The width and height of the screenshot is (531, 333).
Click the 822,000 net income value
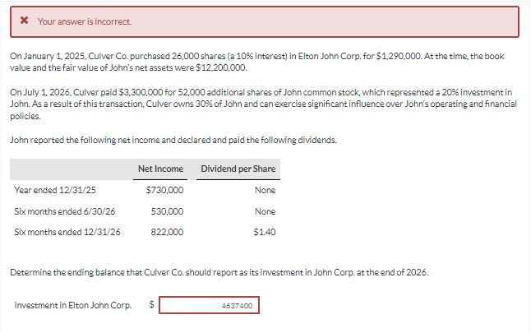click(x=167, y=232)
